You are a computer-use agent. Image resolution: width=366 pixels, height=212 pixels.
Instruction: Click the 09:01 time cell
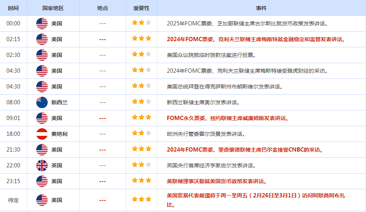click(x=13, y=118)
